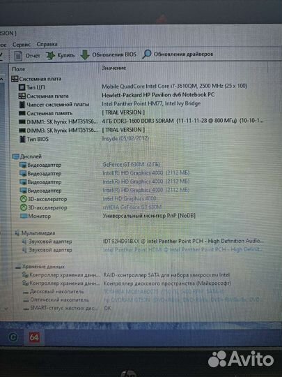
Task: Select the Дисплей section header
Action: [x=27, y=156]
